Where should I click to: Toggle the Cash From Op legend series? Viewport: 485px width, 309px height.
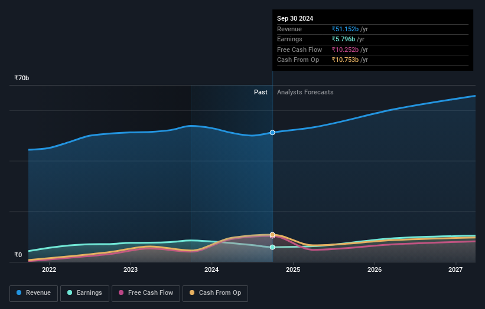pyautogui.click(x=215, y=293)
